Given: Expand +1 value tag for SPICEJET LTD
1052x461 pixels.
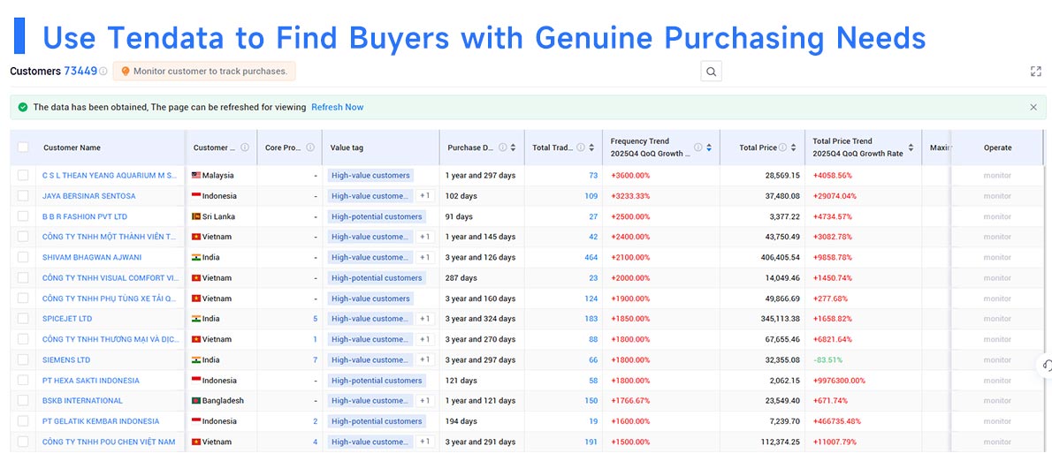Looking at the screenshot, I should [x=424, y=319].
